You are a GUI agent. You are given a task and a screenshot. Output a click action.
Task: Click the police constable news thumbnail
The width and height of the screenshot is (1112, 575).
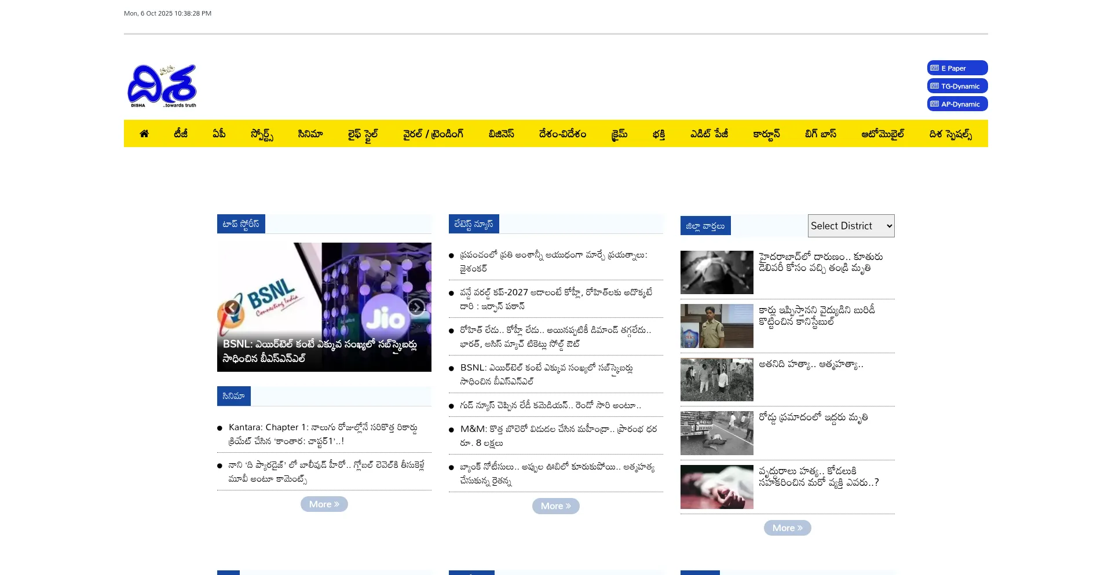pyautogui.click(x=716, y=326)
